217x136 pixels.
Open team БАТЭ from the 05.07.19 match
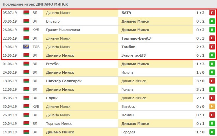tap(127, 13)
